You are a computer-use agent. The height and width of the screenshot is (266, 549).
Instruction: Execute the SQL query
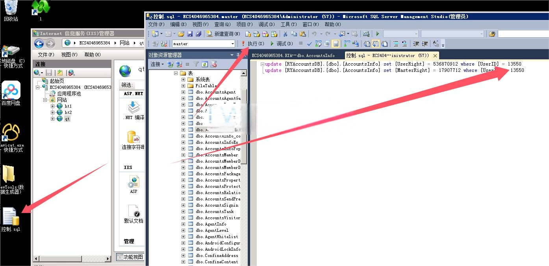(x=252, y=44)
